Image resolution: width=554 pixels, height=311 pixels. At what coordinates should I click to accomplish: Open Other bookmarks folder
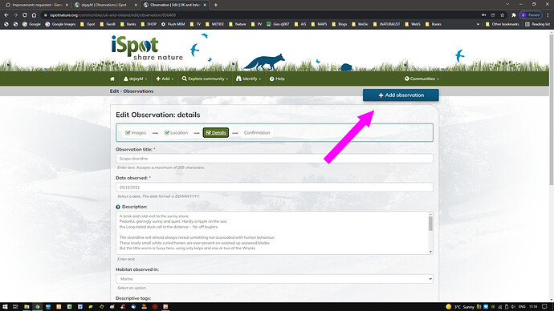[x=502, y=24]
